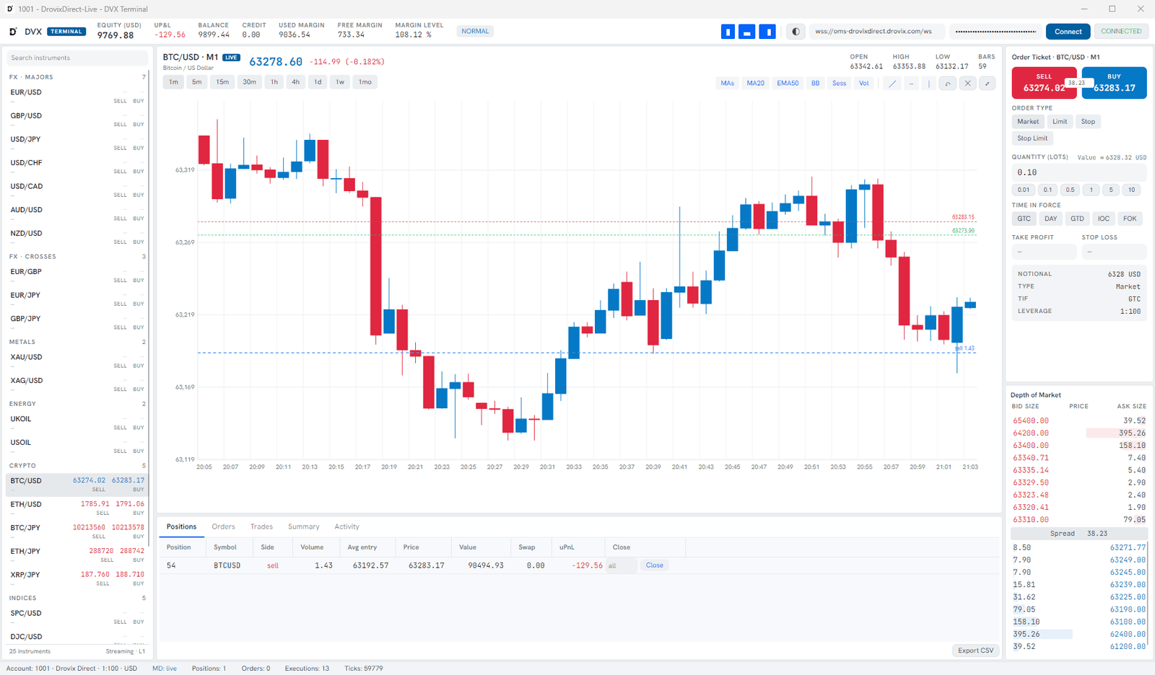Screen dimensions: 1155x675
Task: Select the horizontal line drawing tool
Action: click(x=912, y=84)
